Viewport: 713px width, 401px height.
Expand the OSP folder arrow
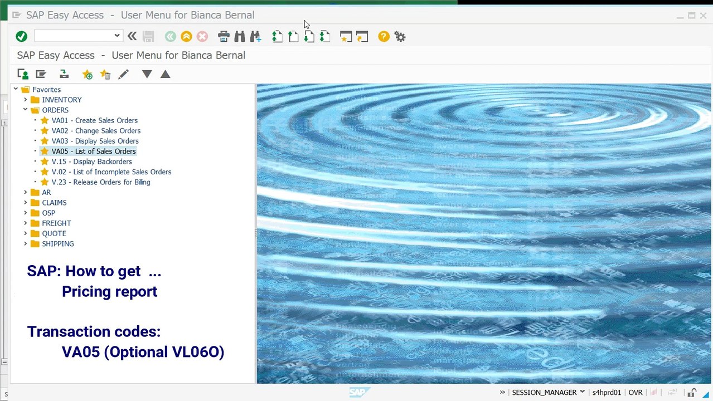[x=26, y=213]
